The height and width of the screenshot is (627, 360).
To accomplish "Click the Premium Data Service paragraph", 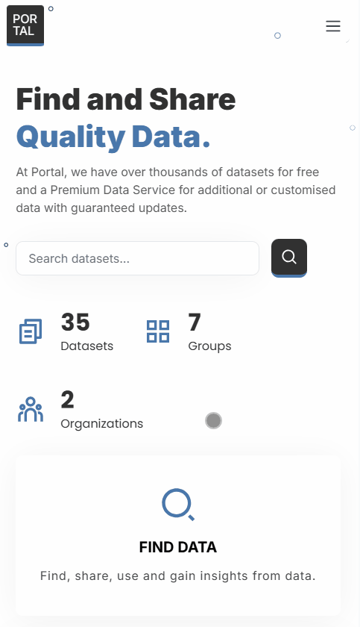I will (176, 190).
